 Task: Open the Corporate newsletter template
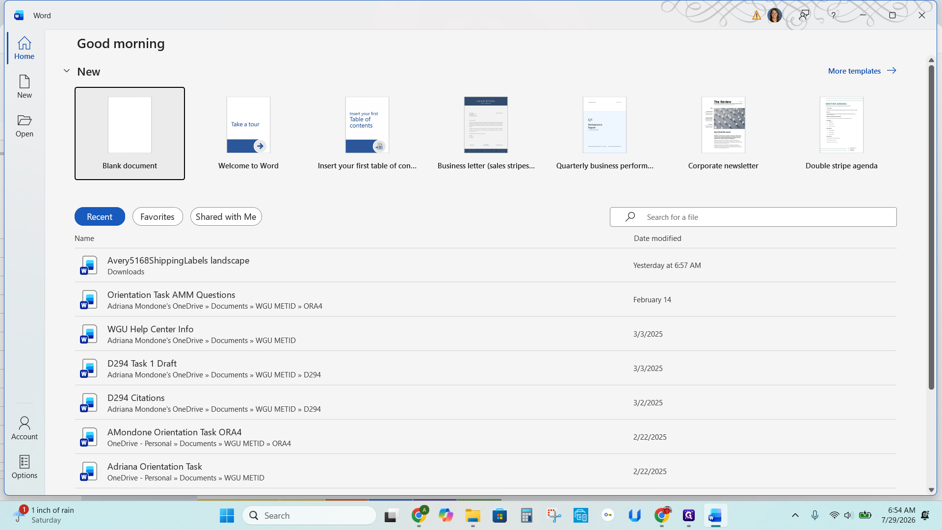point(723,133)
